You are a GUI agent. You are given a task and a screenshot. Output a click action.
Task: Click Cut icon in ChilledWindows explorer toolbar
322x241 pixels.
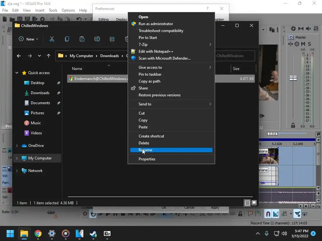coord(52,39)
